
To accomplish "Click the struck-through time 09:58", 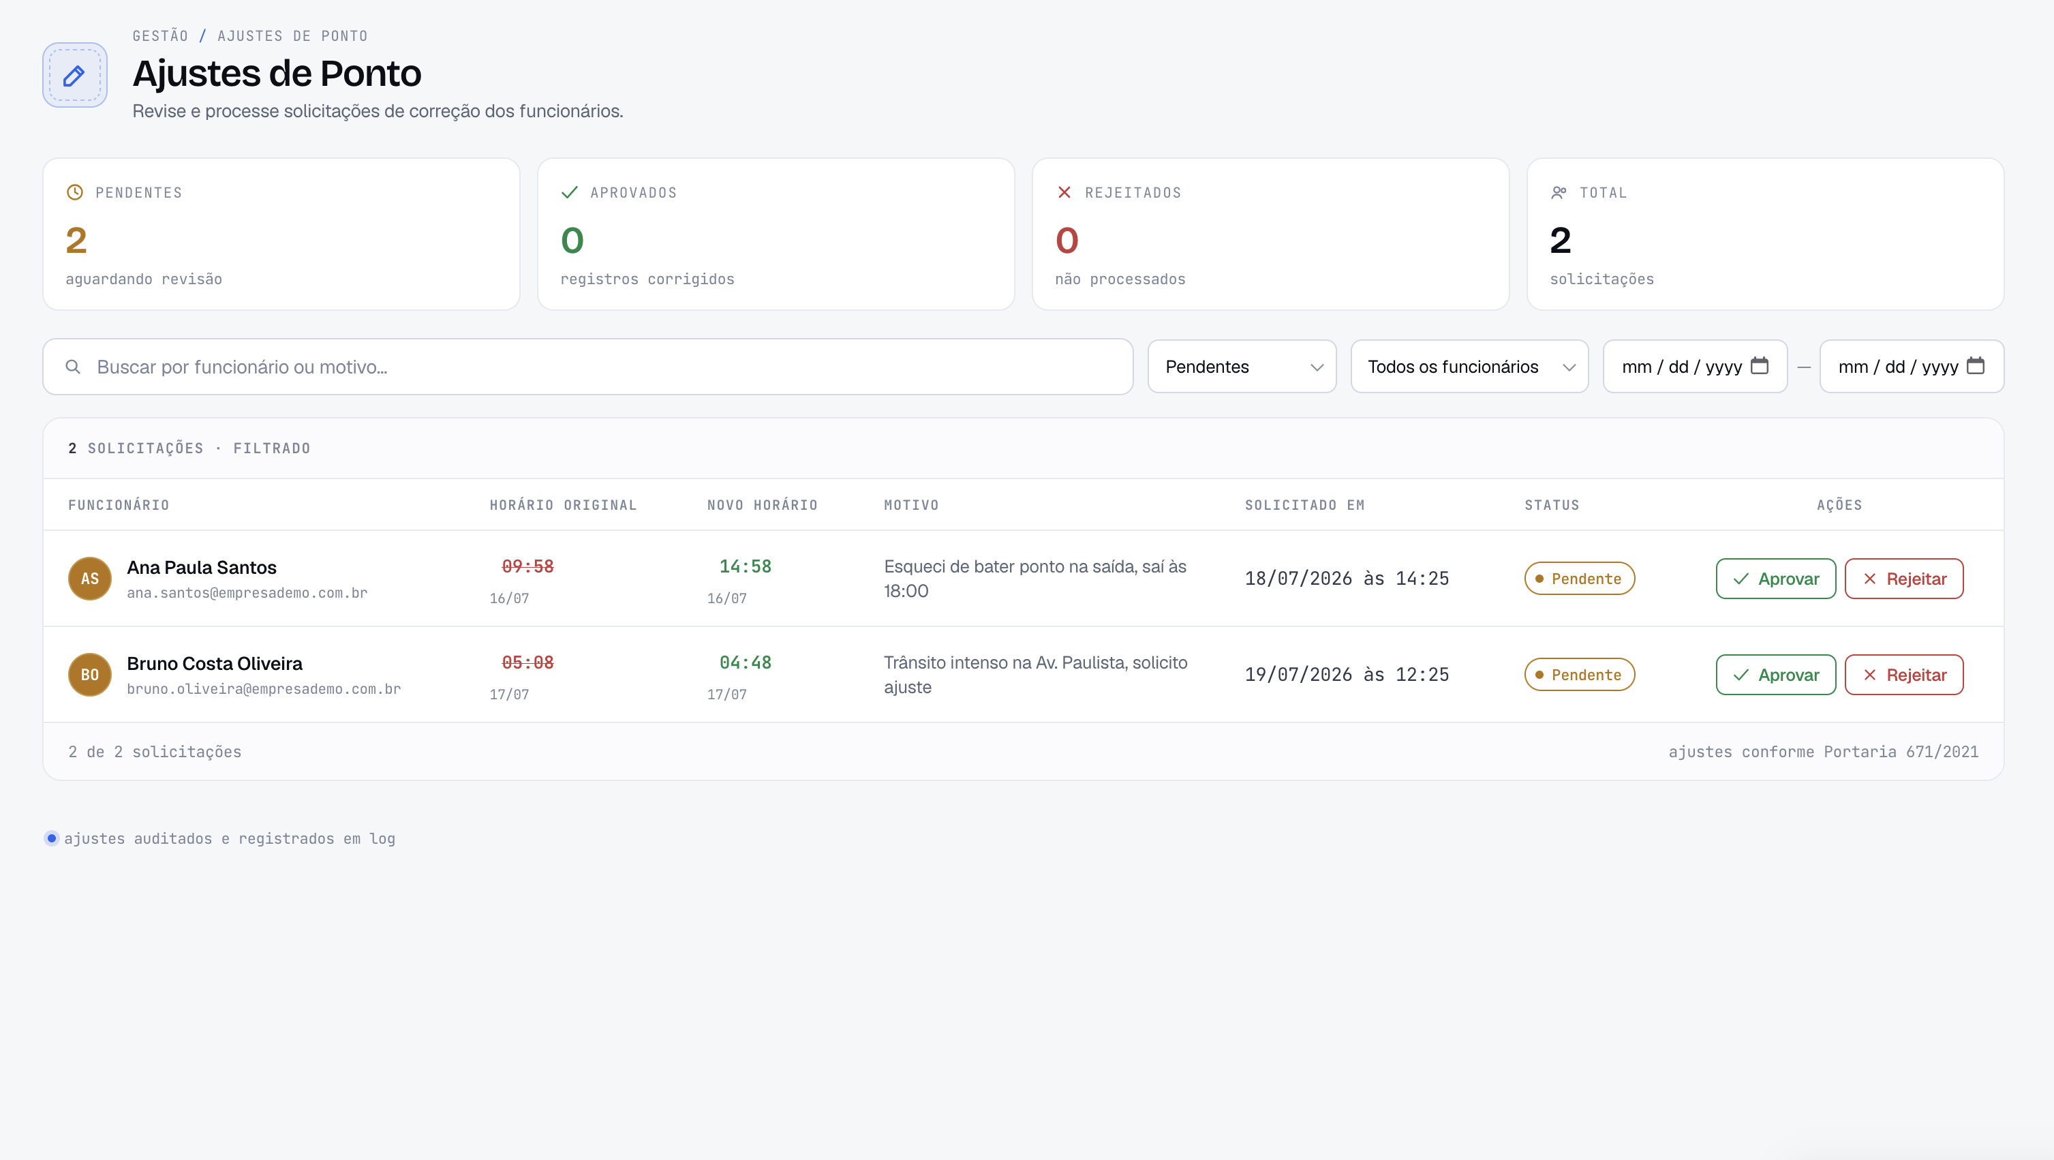I will (x=527, y=566).
